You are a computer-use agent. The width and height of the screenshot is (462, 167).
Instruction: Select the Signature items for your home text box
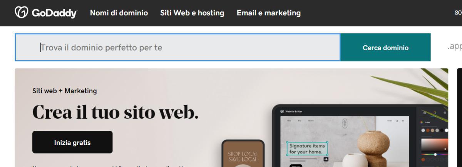pyautogui.click(x=307, y=149)
